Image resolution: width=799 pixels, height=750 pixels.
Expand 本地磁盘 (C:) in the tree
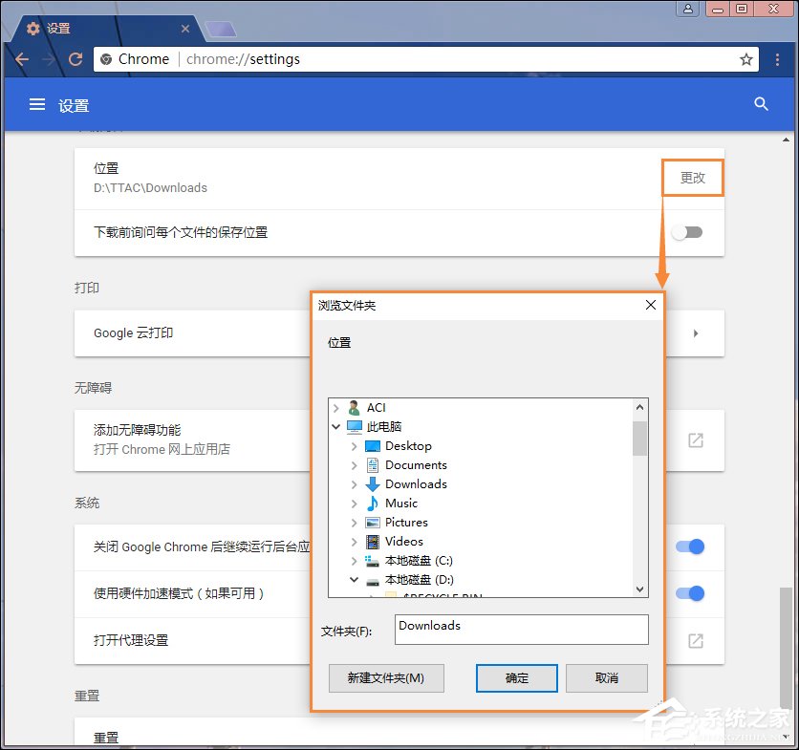click(353, 560)
